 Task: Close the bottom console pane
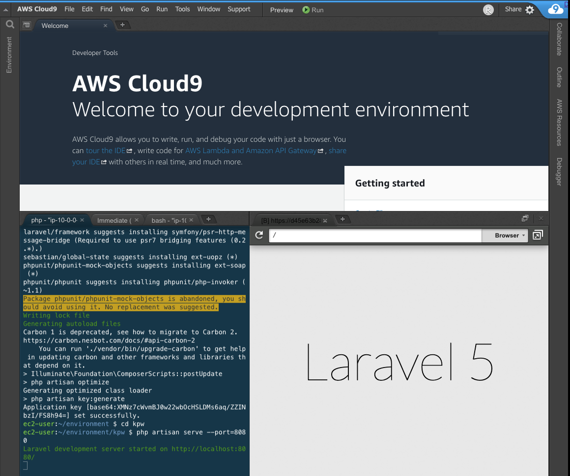541,218
